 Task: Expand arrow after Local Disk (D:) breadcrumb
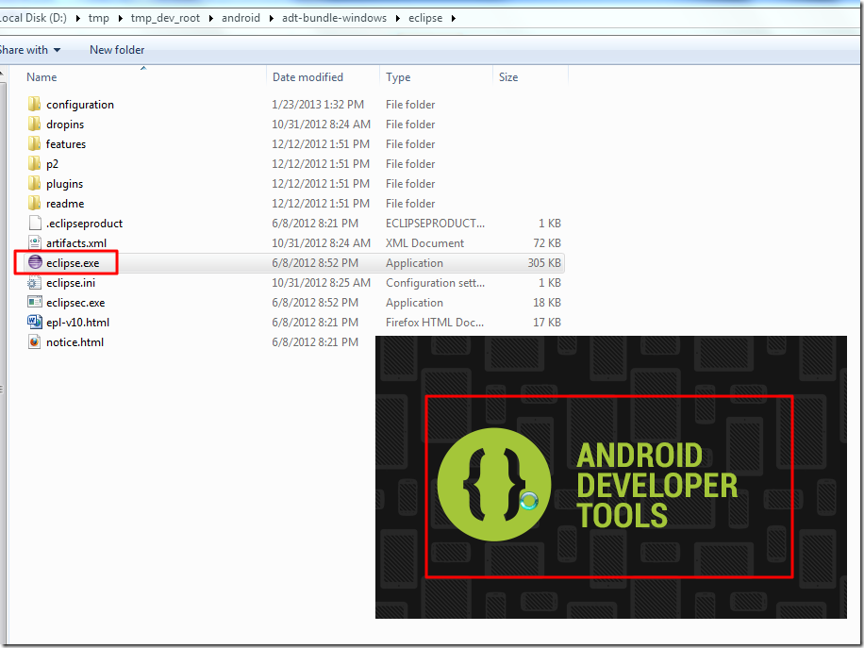coord(77,18)
